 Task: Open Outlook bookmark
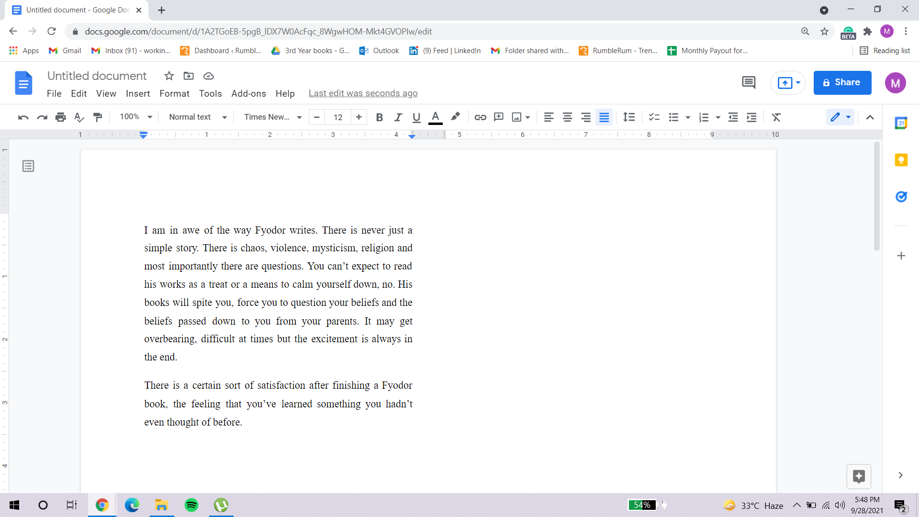point(379,51)
